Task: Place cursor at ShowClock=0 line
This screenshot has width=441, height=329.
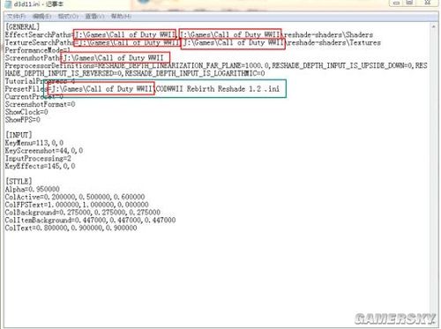Action: pyautogui.click(x=26, y=112)
